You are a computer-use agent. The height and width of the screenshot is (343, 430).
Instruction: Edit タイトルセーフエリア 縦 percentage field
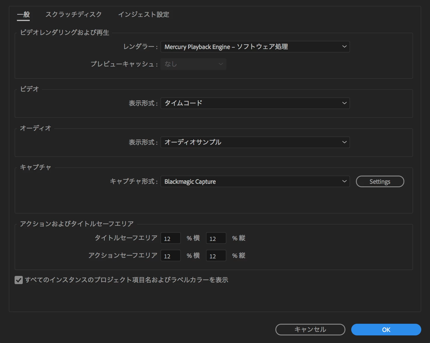216,238
